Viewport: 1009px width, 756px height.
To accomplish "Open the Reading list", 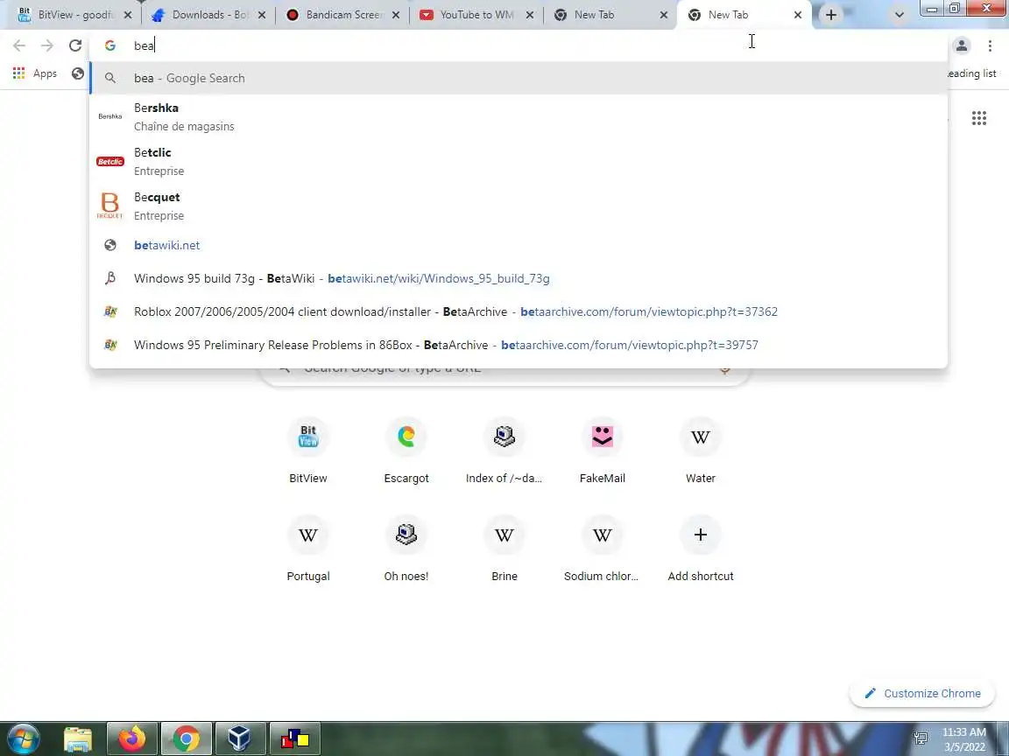I will click(x=971, y=73).
